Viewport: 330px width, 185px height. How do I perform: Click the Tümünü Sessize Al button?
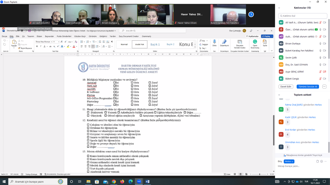[x=308, y=86]
